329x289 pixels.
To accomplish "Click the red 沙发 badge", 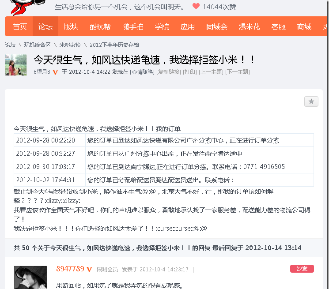I will click(302, 269).
